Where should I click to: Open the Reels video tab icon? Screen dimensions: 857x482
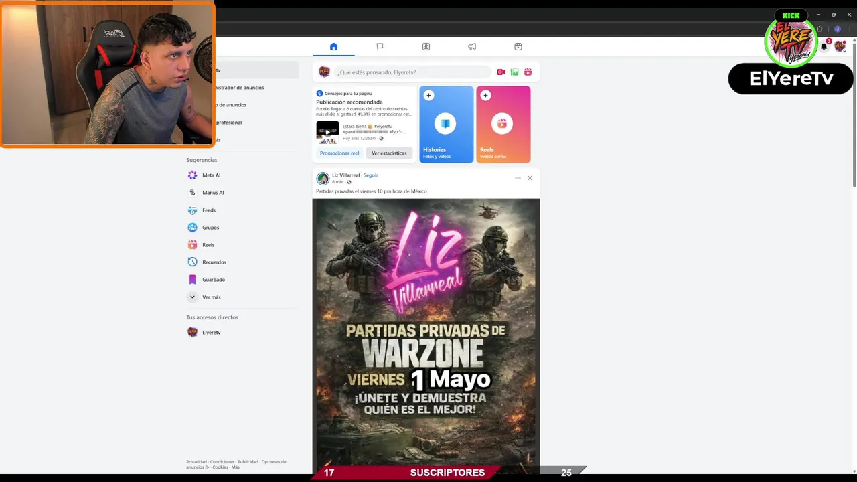518,46
